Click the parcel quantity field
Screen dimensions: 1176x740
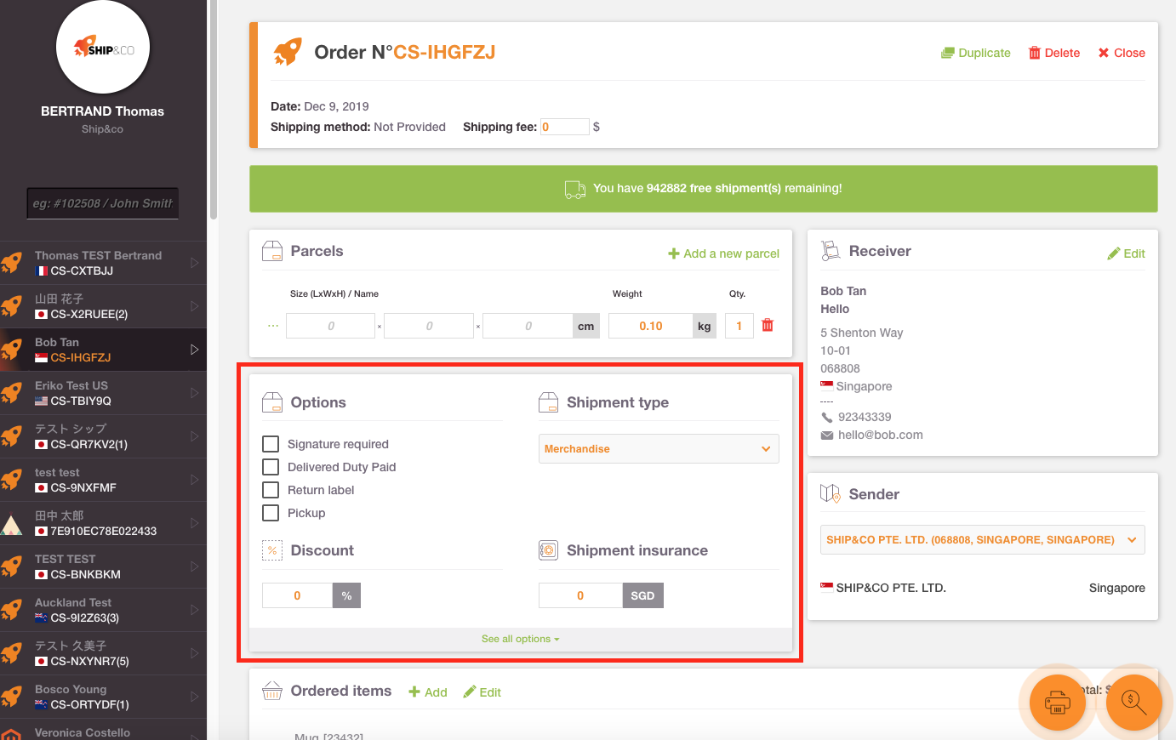tap(739, 326)
